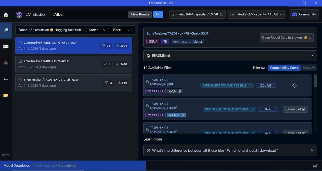Select the Search magnifier sidebar icon

click(x=6, y=30)
